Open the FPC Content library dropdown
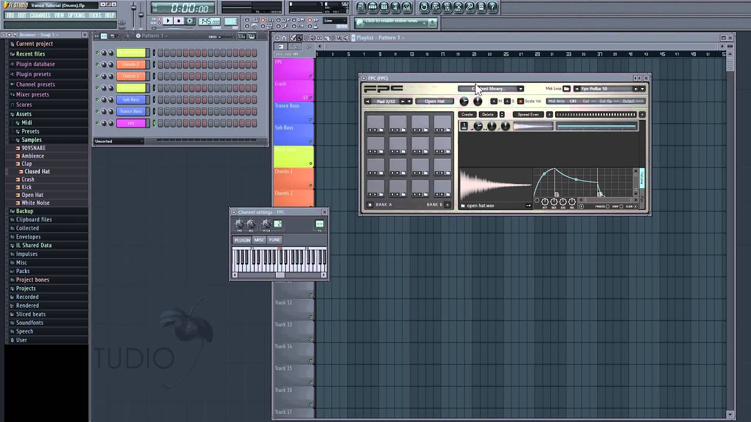This screenshot has height=422, width=751. pyautogui.click(x=490, y=89)
